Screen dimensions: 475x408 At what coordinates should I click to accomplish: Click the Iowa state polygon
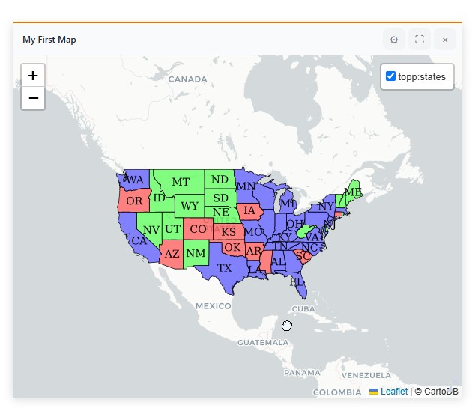249,210
